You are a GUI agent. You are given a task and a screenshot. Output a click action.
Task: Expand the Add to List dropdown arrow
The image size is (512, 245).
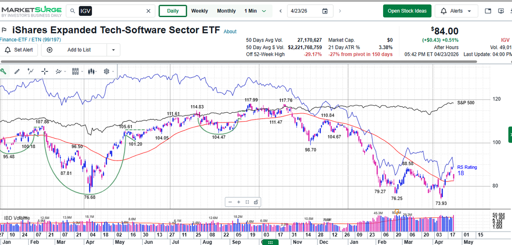113,50
